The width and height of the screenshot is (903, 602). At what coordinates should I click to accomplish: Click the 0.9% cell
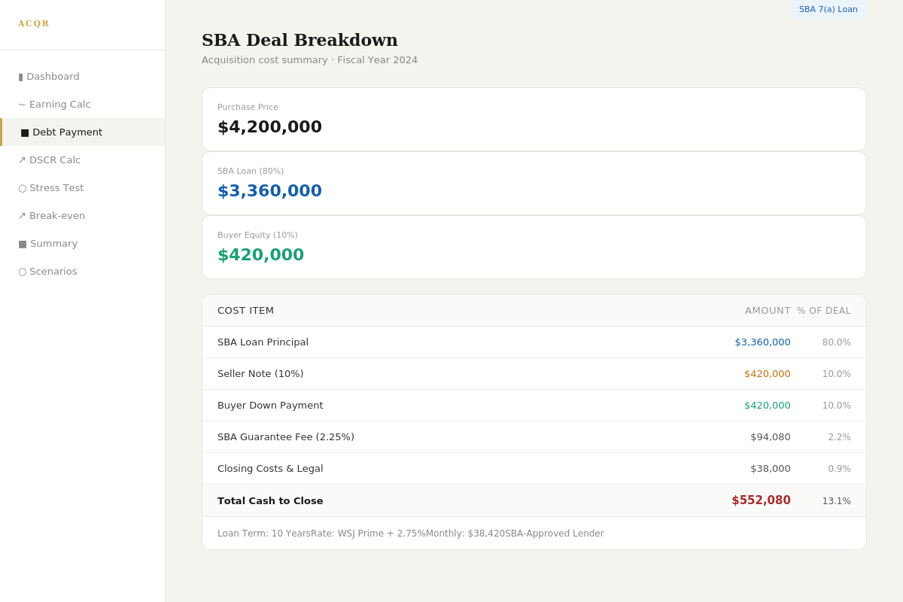[840, 469]
